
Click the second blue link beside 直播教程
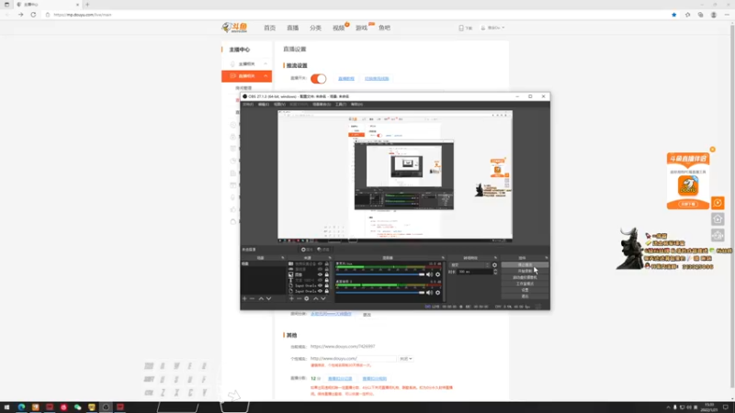click(x=377, y=79)
